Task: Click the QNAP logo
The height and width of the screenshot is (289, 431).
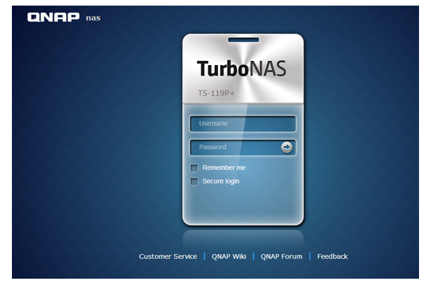Action: [53, 17]
